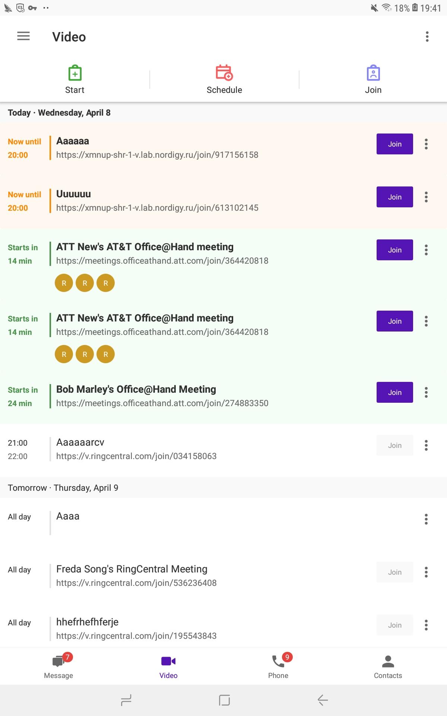The height and width of the screenshot is (716, 447).
Task: Join the Uuuuuu meeting
Action: (x=394, y=197)
